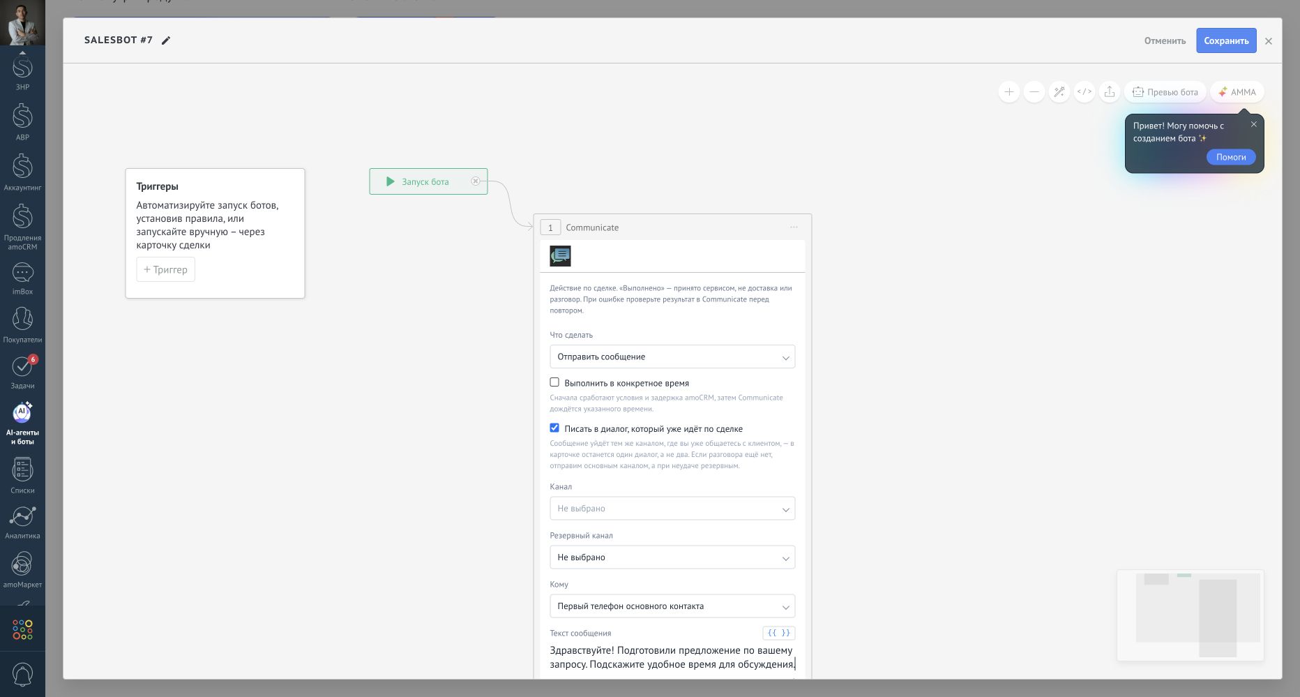
Task: Open the Что сделать dropdown
Action: coord(672,357)
